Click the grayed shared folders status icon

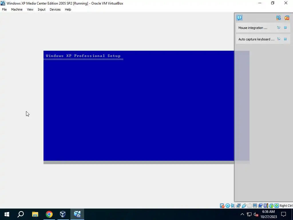249,206
